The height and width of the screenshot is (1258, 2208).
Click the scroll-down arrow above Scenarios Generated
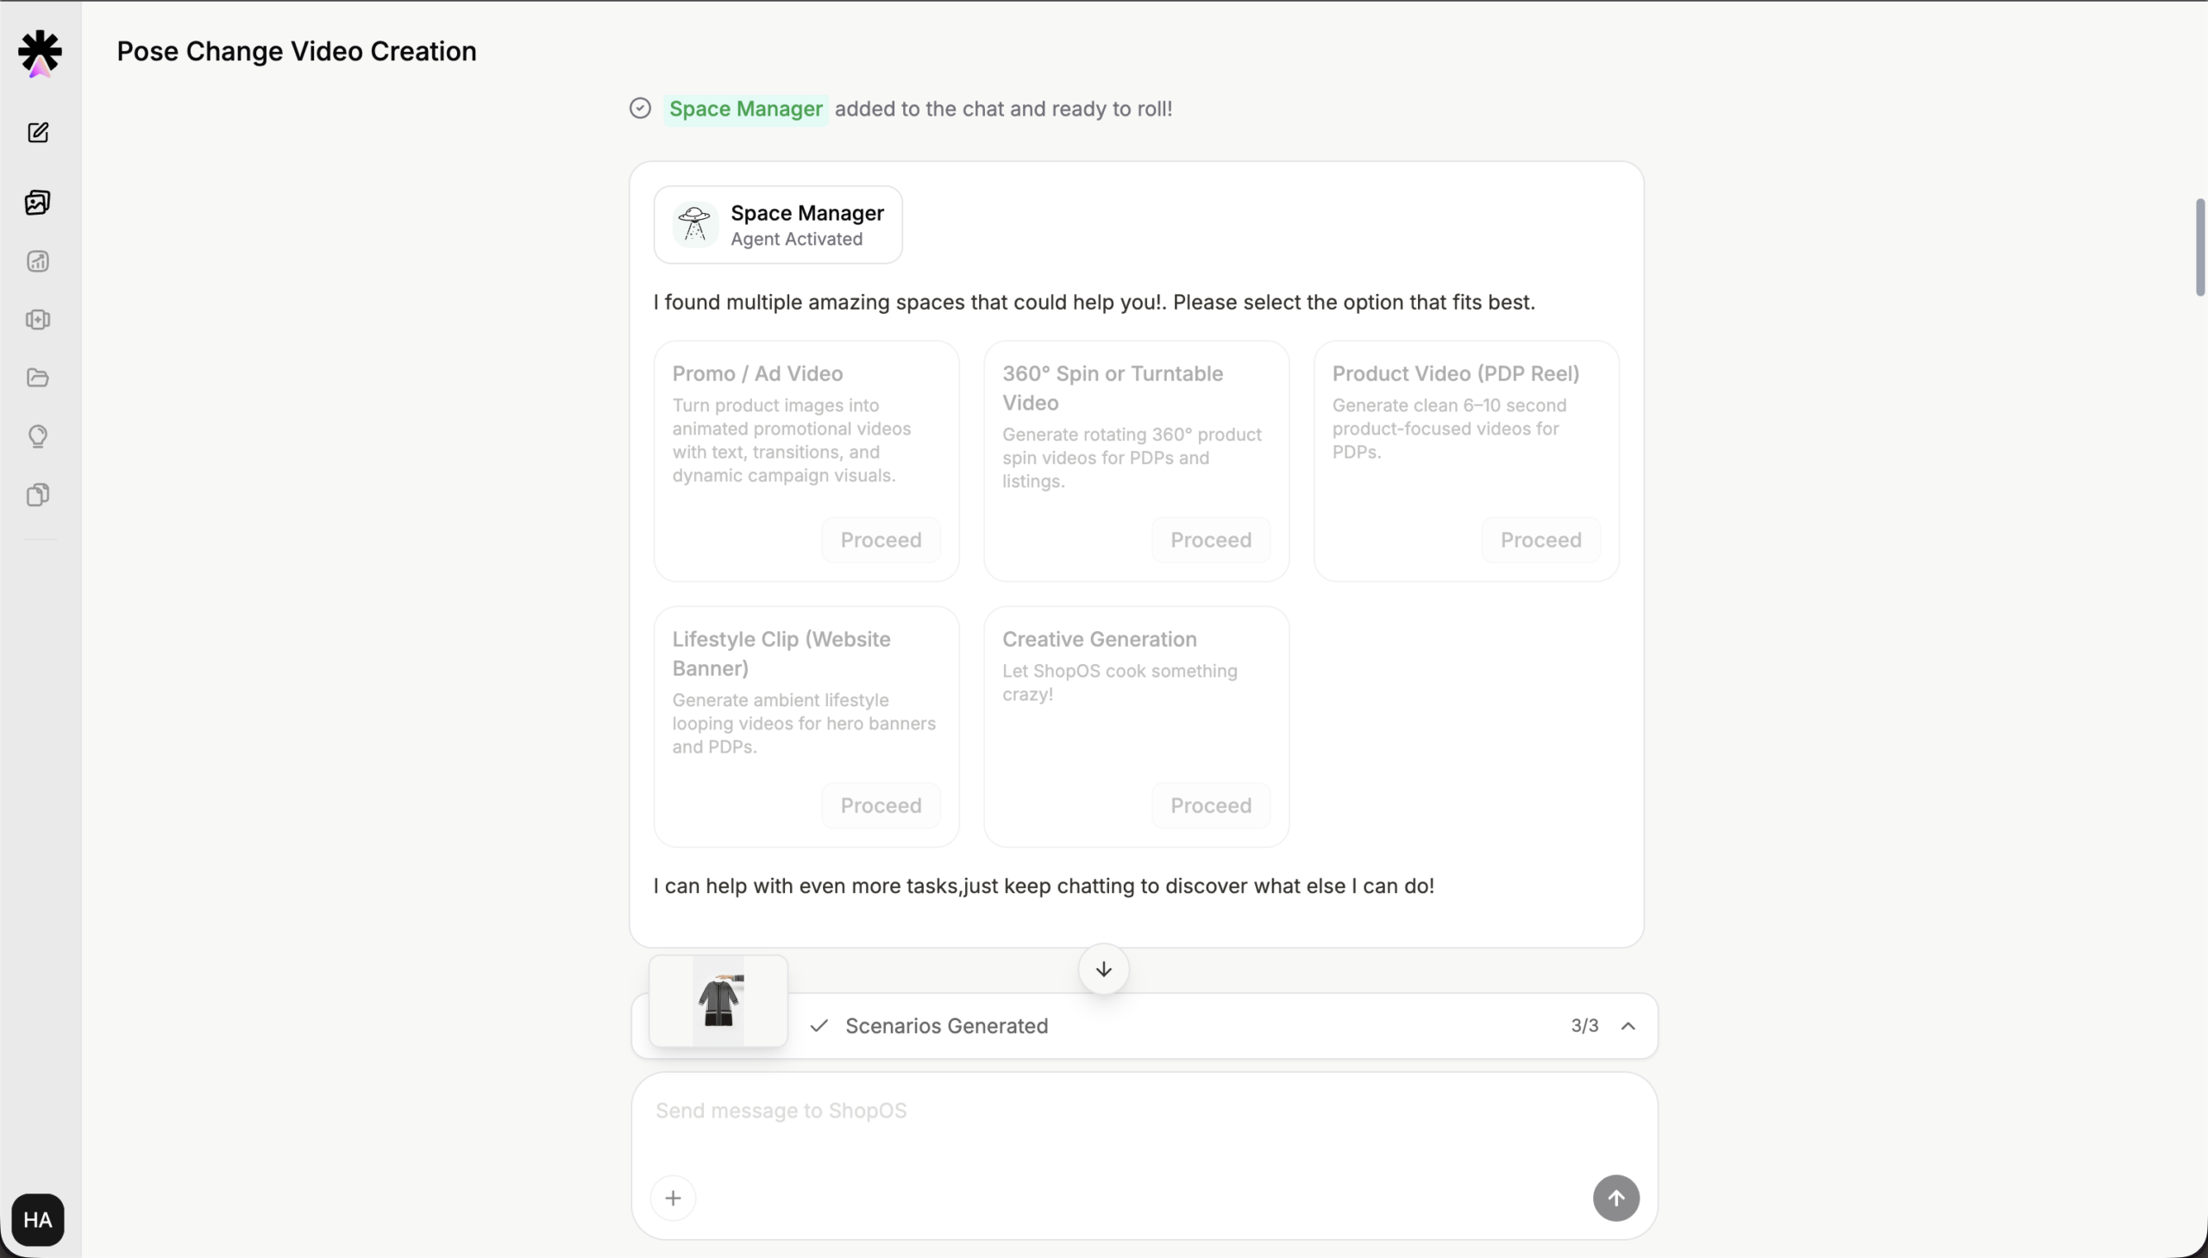tap(1102, 968)
